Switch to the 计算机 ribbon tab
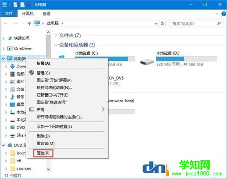 27,14
